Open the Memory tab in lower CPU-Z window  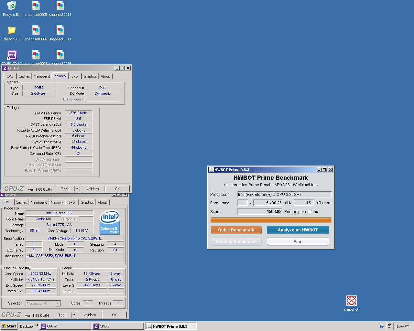(x=57, y=202)
